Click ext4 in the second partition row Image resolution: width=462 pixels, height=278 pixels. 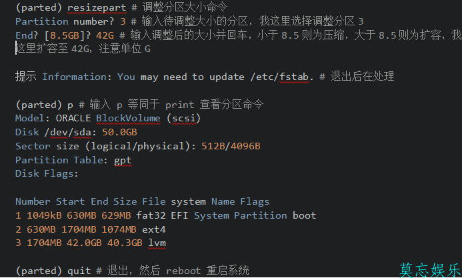(x=153, y=229)
